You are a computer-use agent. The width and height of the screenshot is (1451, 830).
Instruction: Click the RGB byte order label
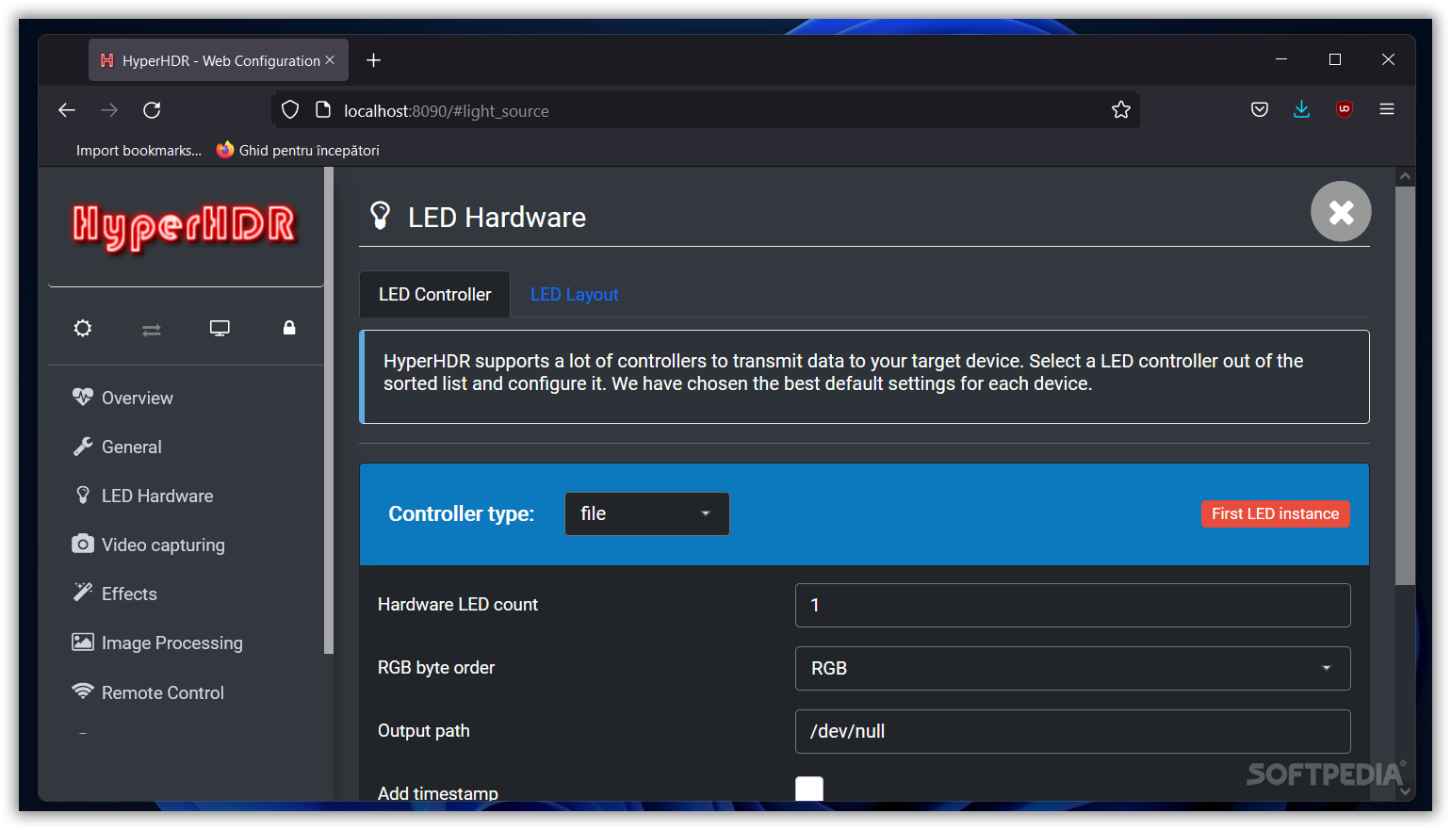436,667
